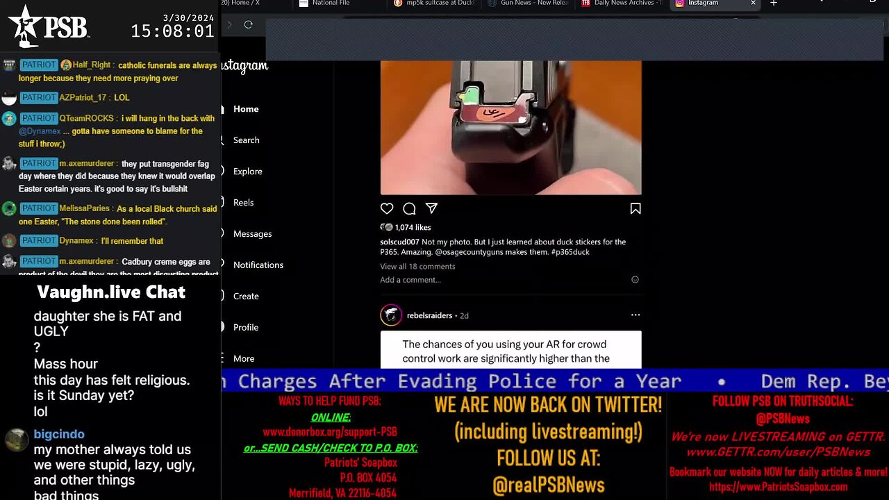Show the 1,074 likes list
This screenshot has width=889, height=500.
(413, 227)
